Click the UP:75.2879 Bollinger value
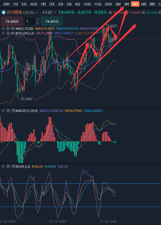The width and height of the screenshot is (161, 225). click(44, 33)
